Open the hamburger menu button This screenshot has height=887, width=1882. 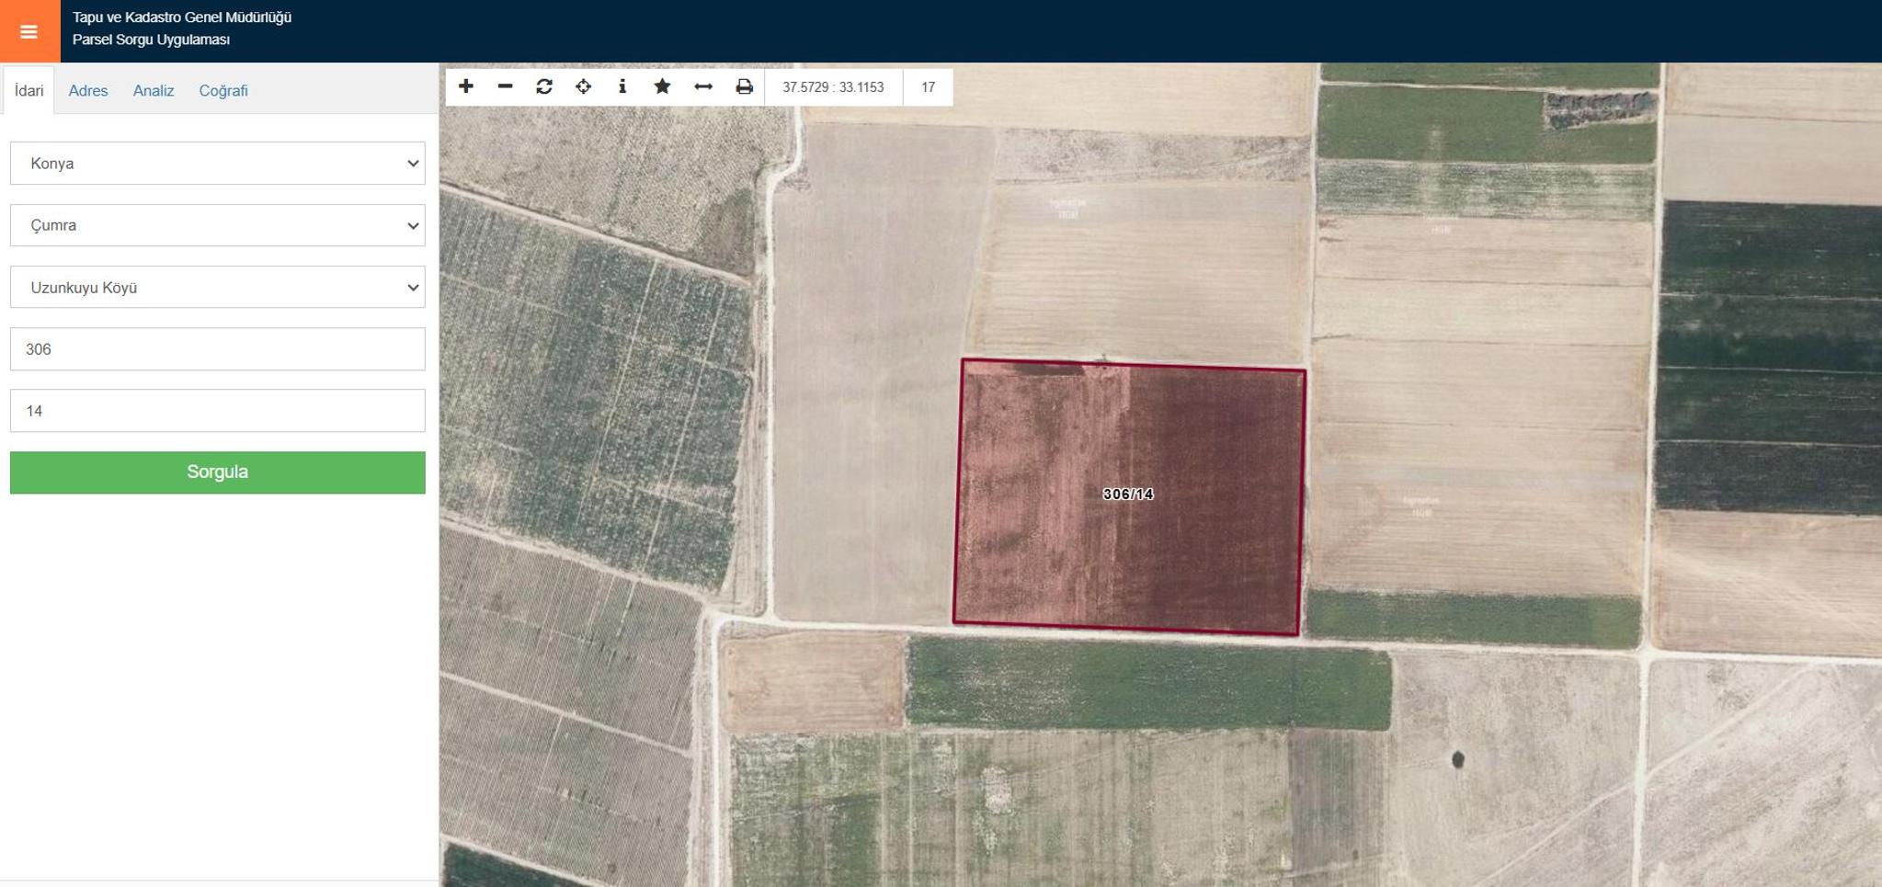[x=29, y=31]
